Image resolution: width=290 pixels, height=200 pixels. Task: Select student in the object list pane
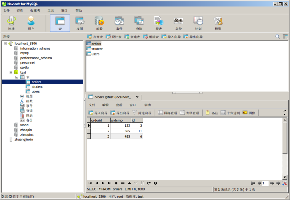coord(97,49)
